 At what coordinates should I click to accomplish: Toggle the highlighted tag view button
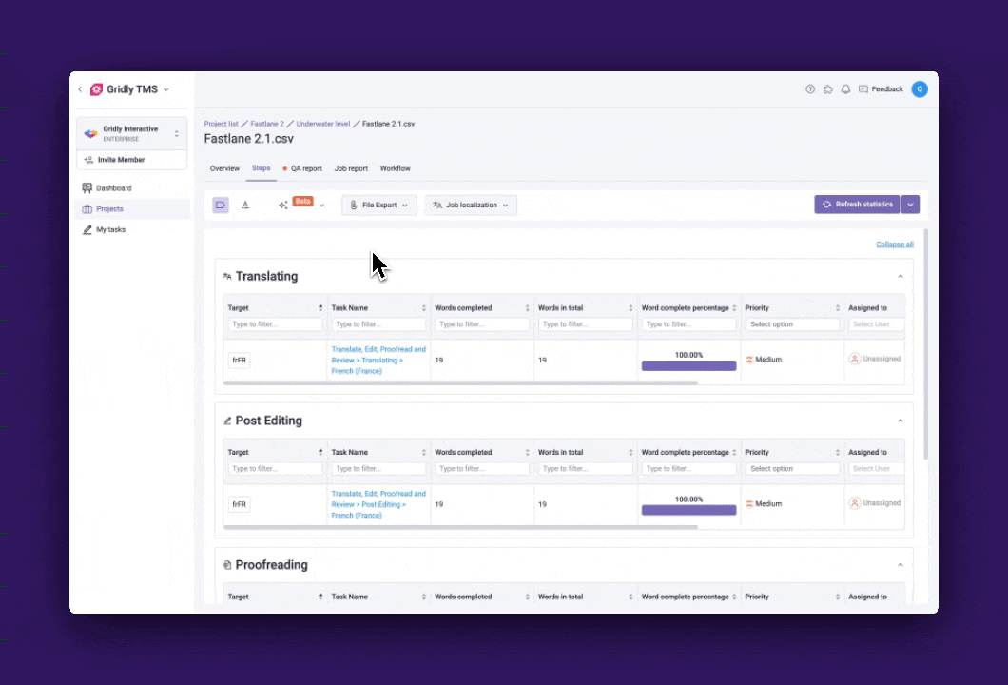tap(220, 205)
